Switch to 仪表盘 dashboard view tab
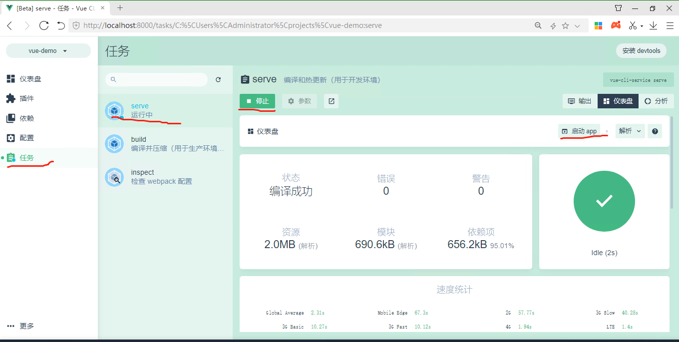This screenshot has width=679, height=342. pos(618,101)
